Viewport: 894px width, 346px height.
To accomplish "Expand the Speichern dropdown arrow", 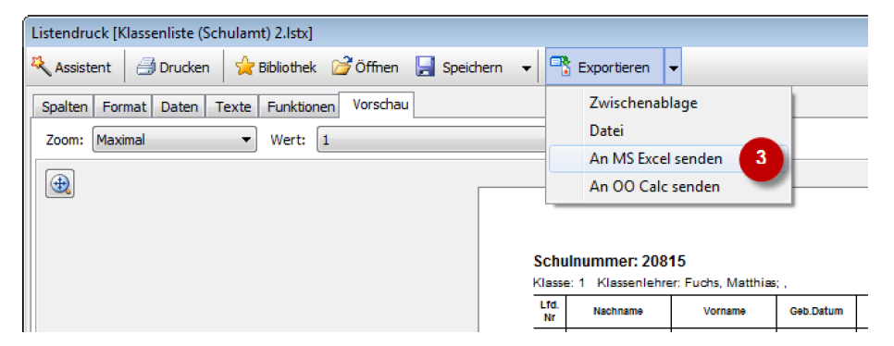I will point(526,68).
